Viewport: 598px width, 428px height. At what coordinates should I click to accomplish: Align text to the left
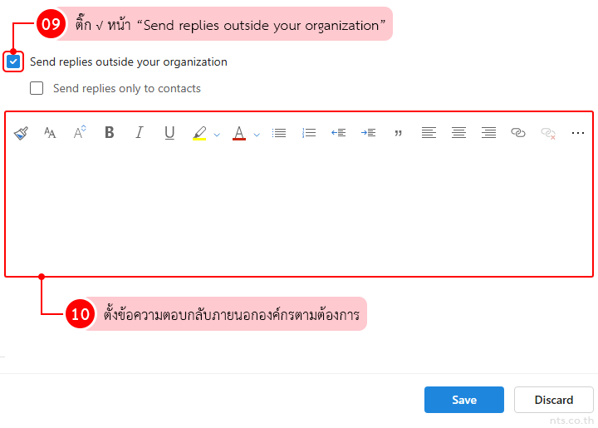point(429,133)
